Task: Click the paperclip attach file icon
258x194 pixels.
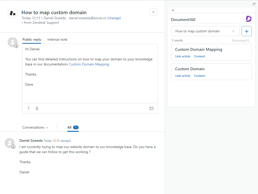Action: point(37,108)
